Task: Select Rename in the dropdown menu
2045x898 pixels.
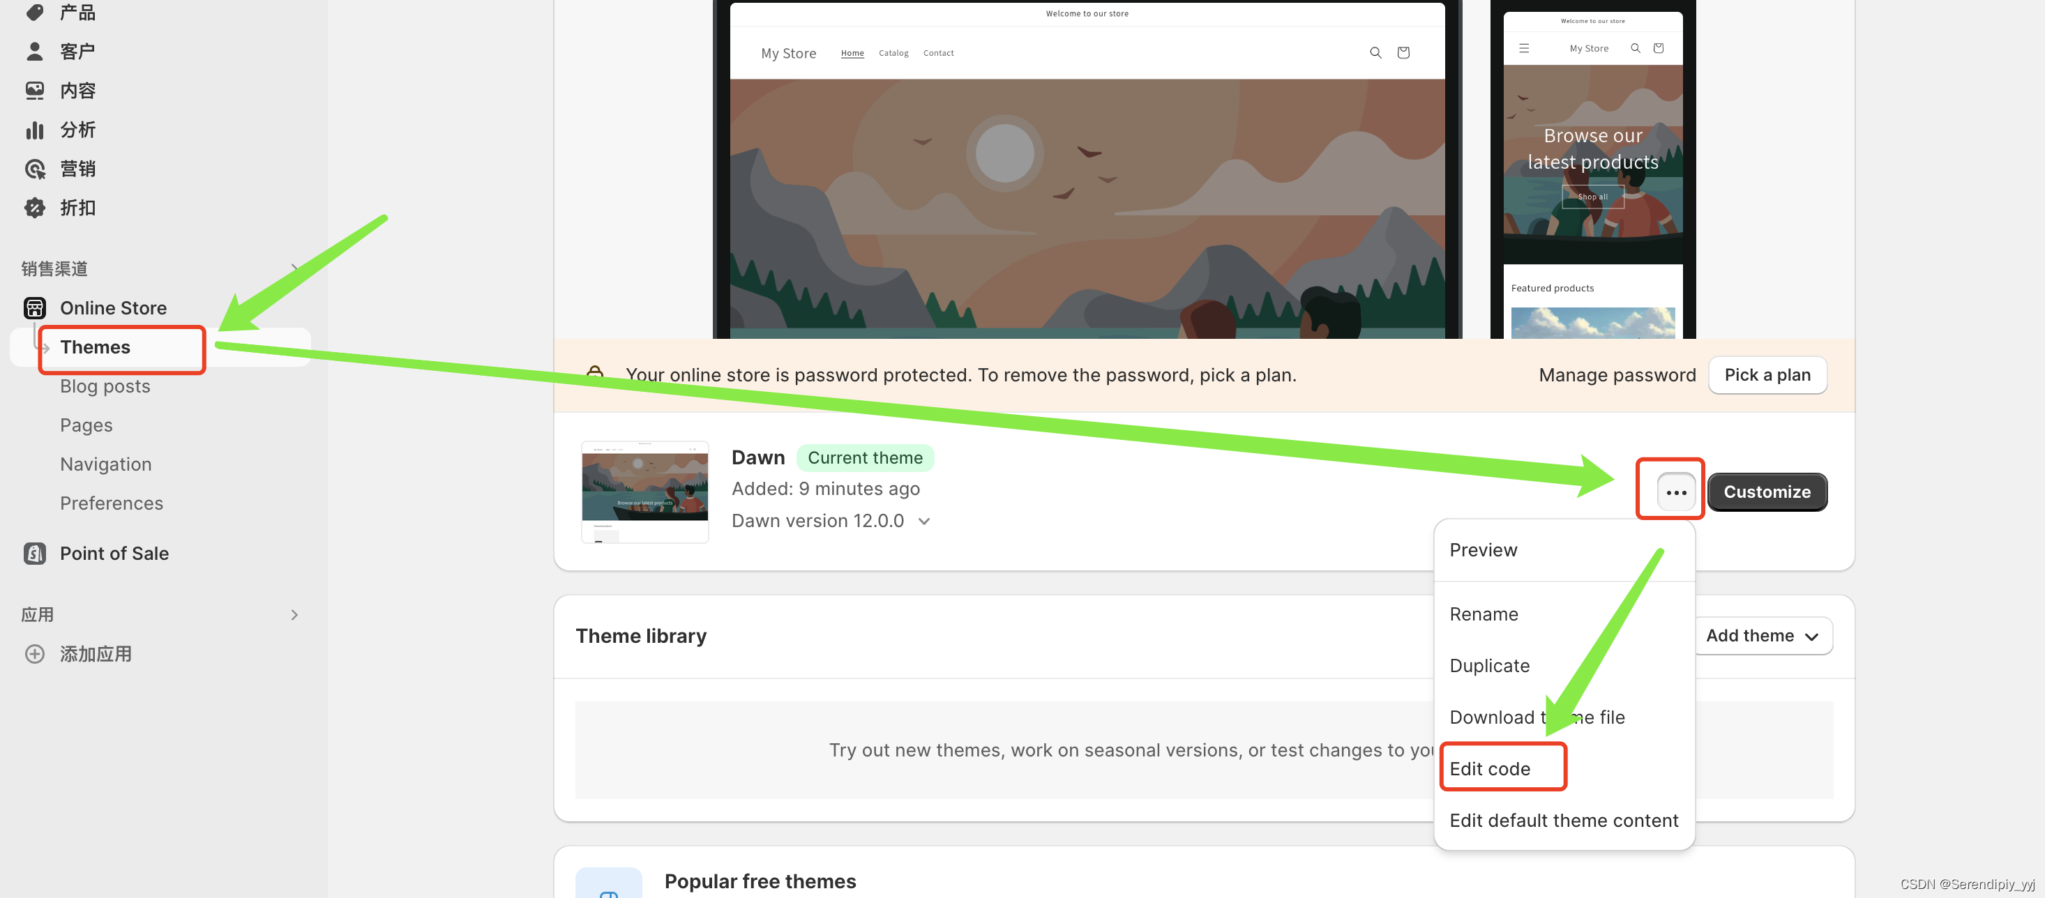Action: [1483, 614]
